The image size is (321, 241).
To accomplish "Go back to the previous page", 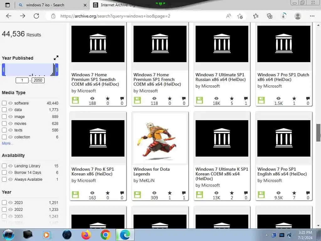I will [8, 16].
